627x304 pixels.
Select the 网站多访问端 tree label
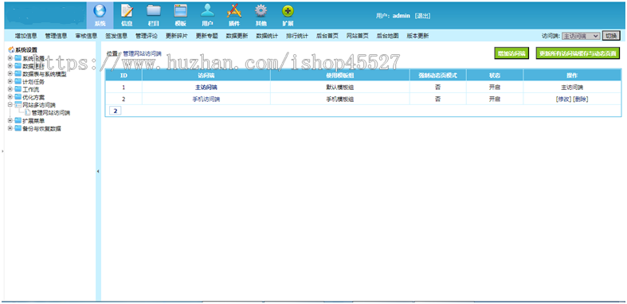click(39, 105)
